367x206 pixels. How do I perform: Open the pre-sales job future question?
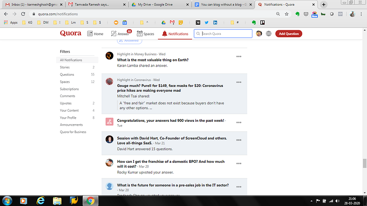173,185
